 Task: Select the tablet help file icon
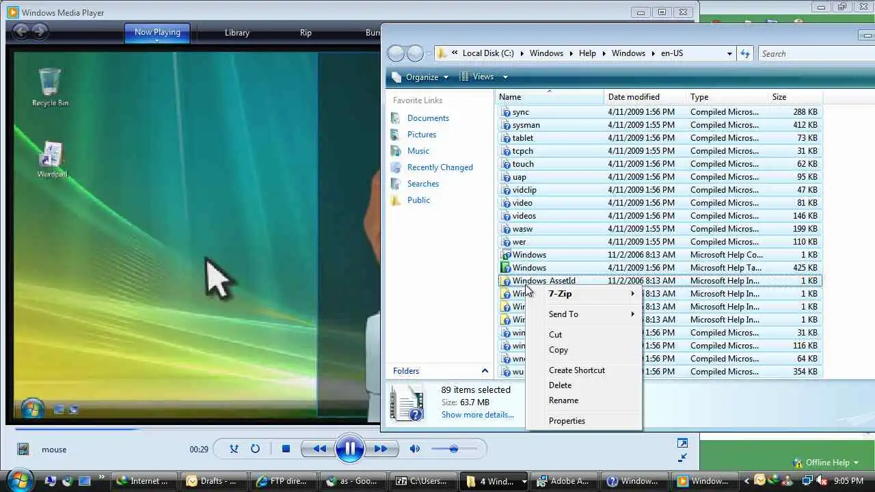[506, 138]
